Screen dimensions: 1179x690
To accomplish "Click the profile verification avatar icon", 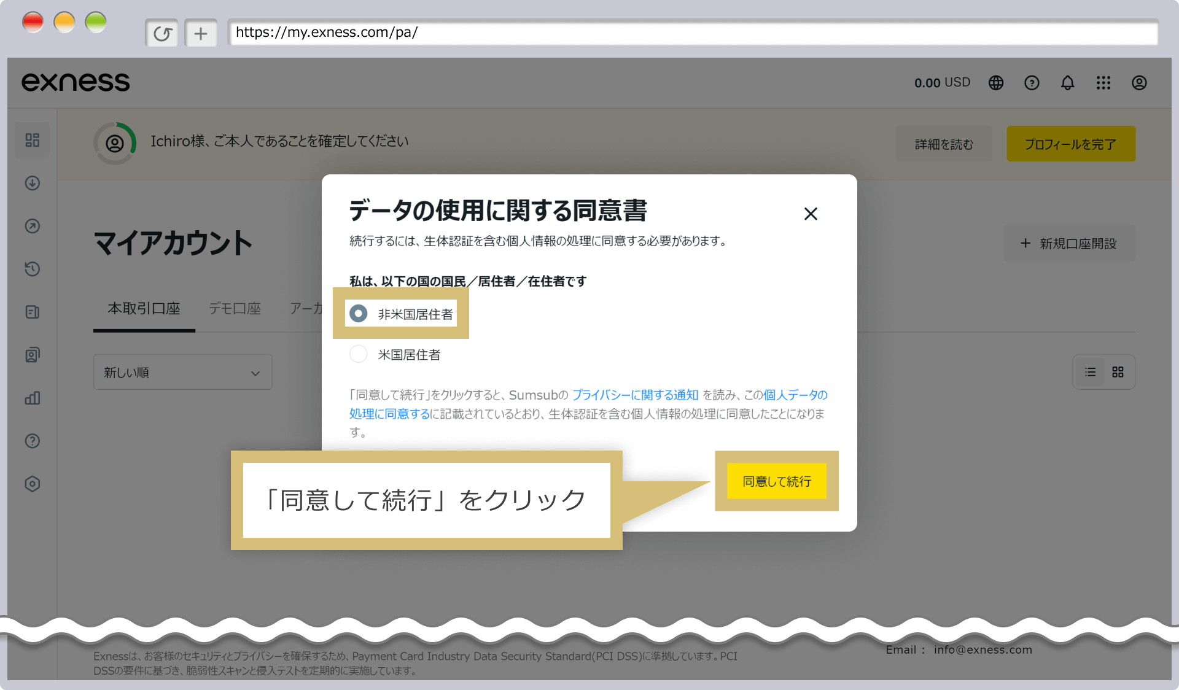I will [x=115, y=144].
